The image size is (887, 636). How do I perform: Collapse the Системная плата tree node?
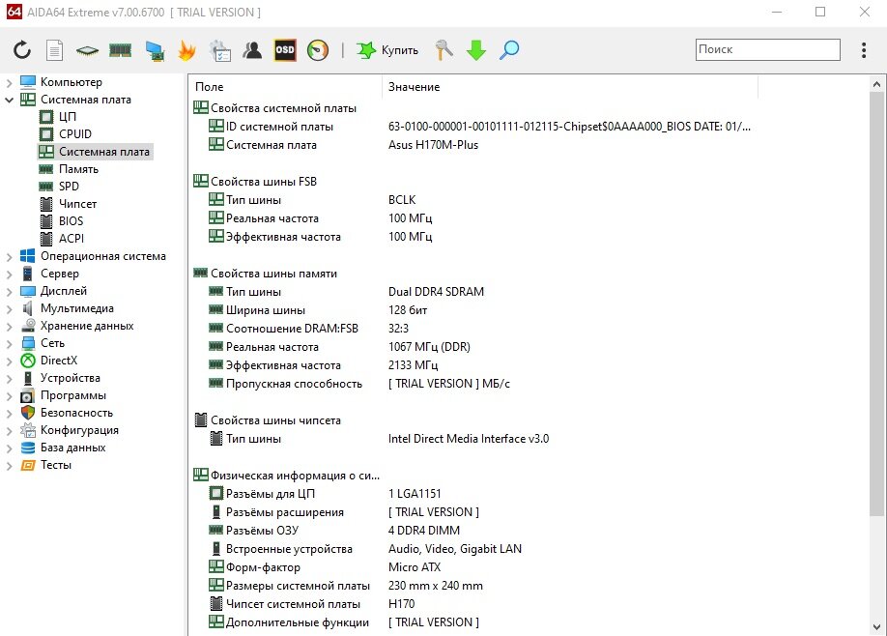[9, 101]
